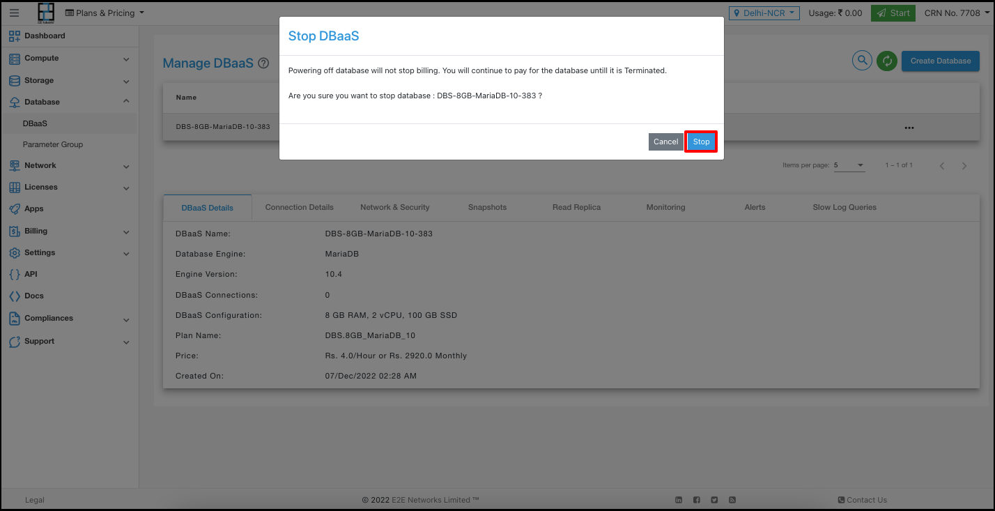Click the Create Database button
Viewport: 995px width, 511px height.
coord(941,61)
